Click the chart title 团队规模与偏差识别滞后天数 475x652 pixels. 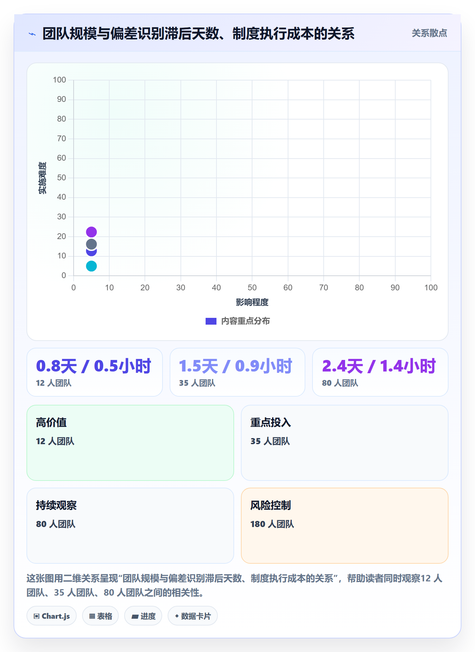click(x=198, y=34)
